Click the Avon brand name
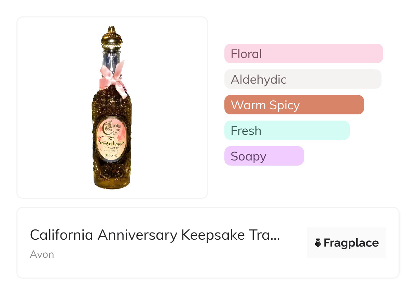Screen dimensions: 416x295 point(42,254)
